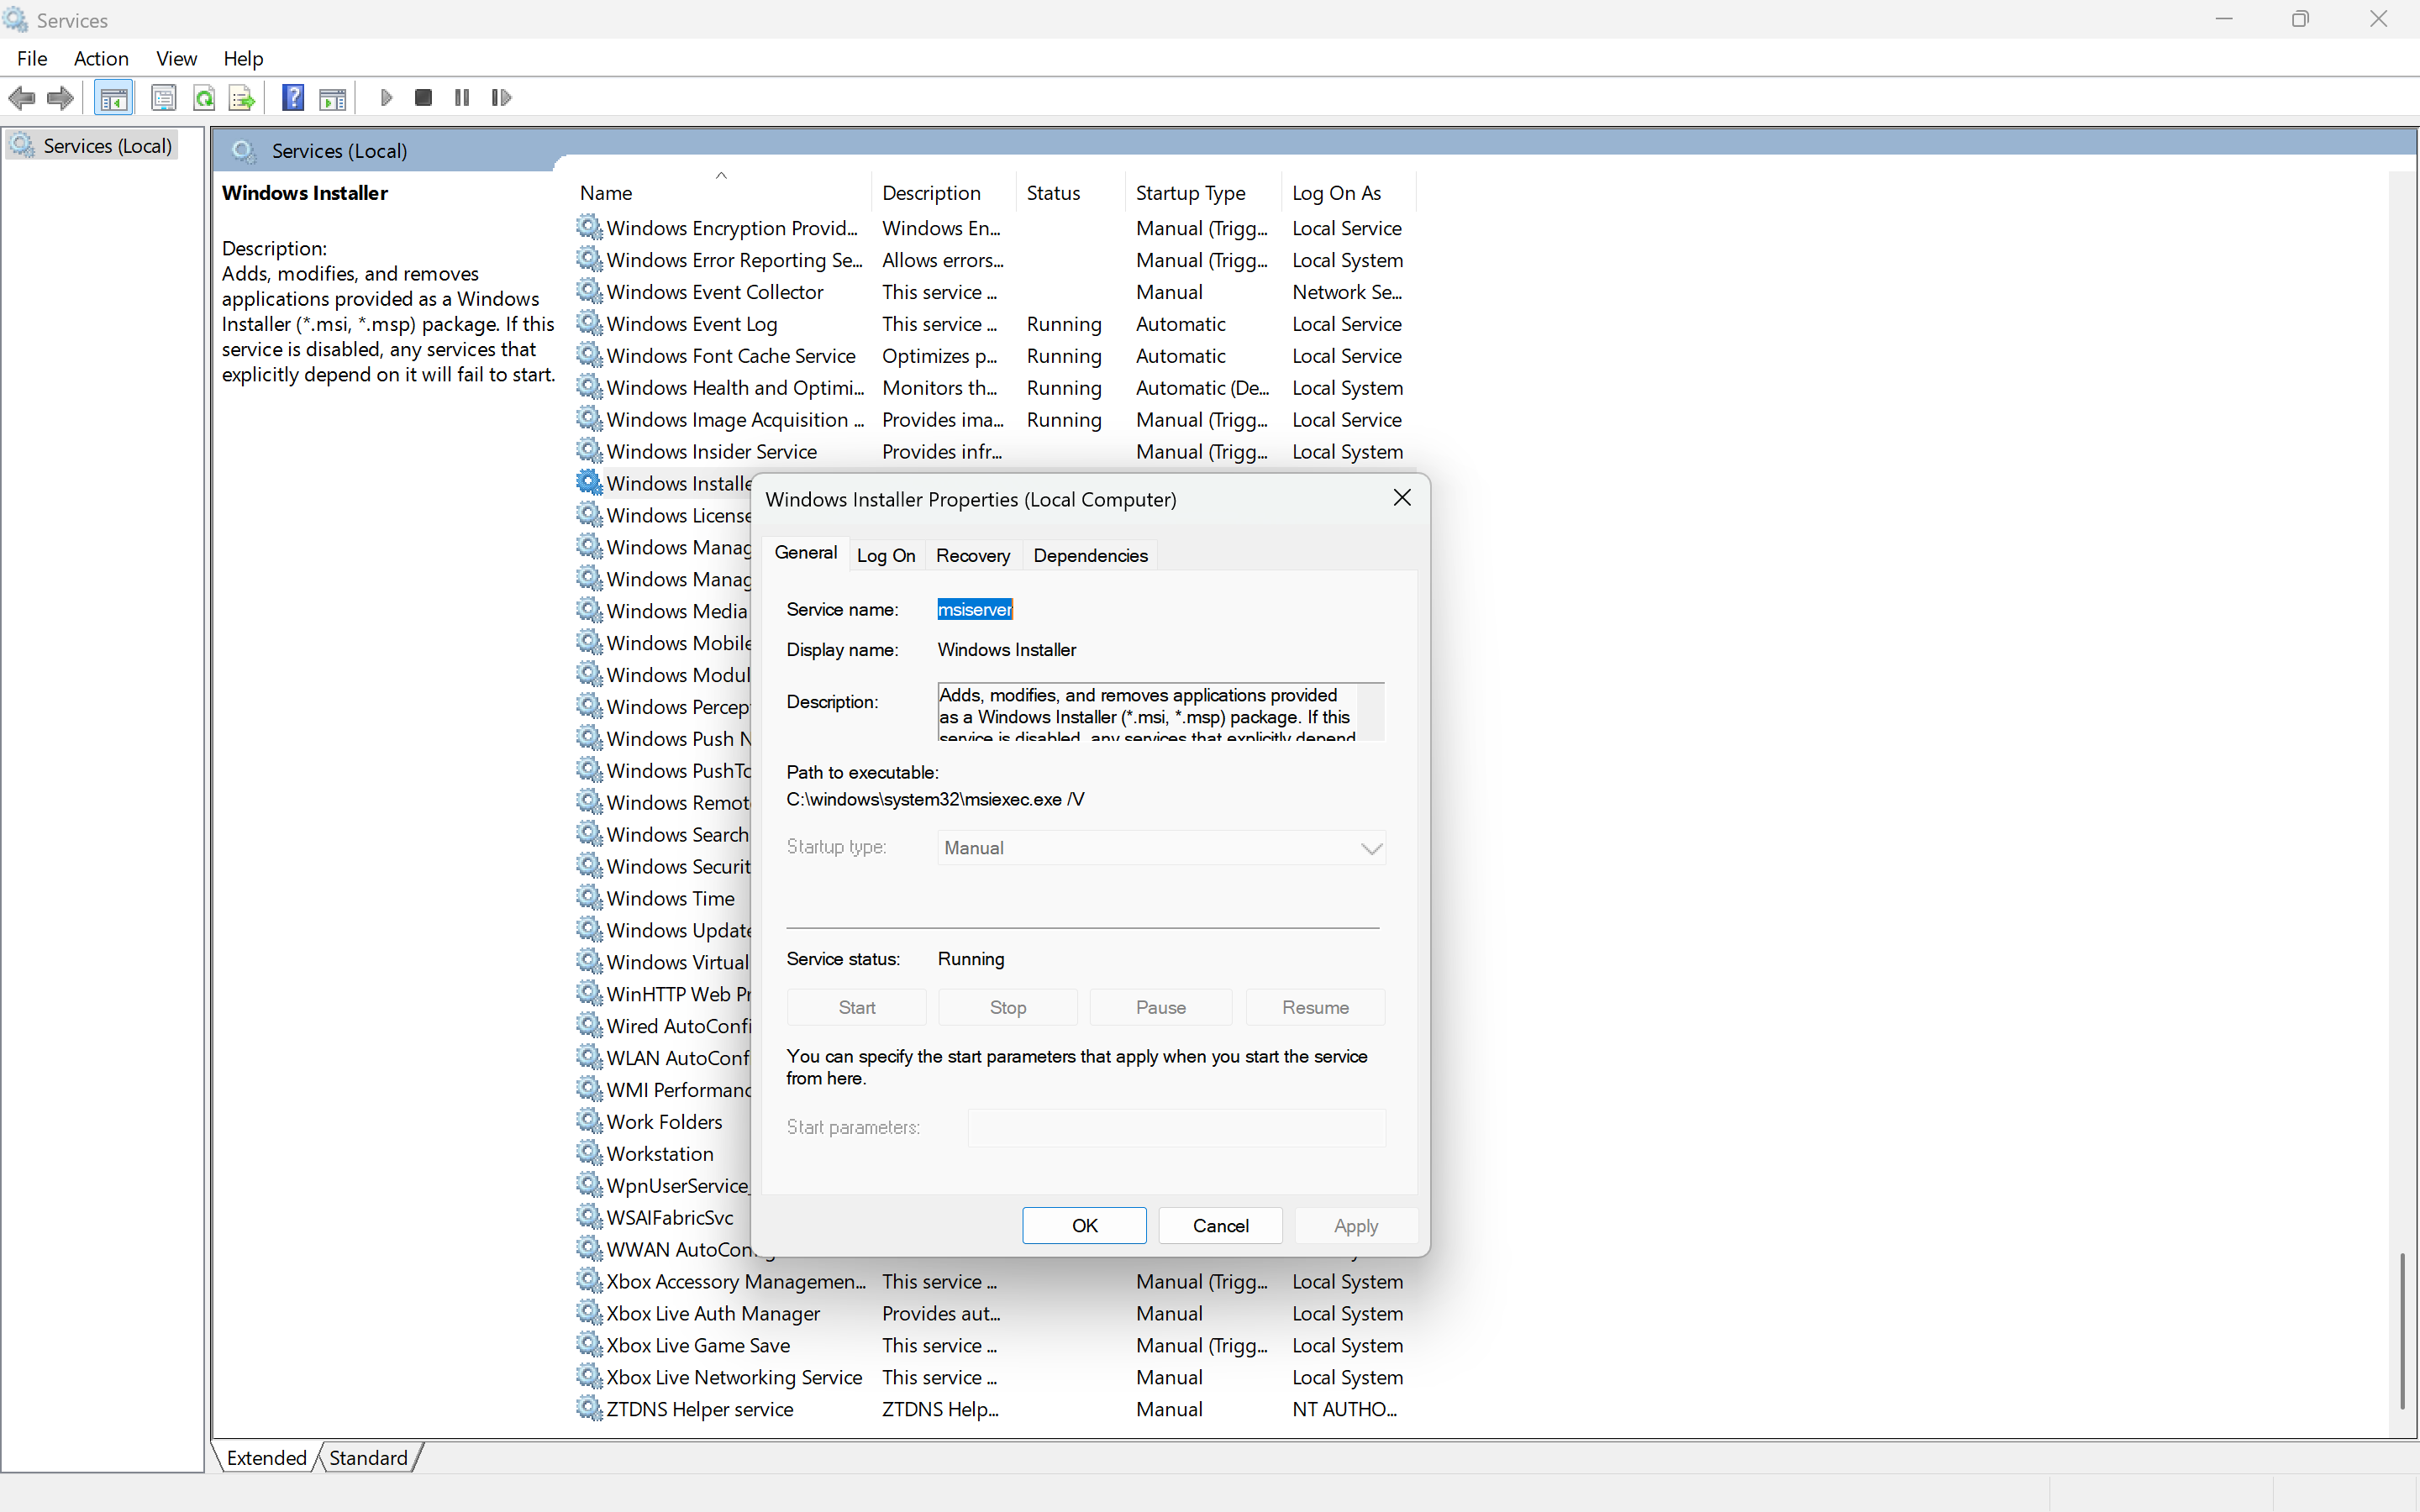Click the Stop Service square icon
Viewport: 2420px width, 1512px height.
(x=423, y=98)
